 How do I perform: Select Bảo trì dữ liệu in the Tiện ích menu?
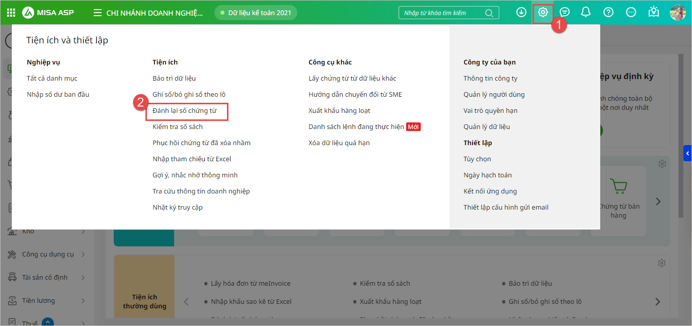pyautogui.click(x=174, y=79)
